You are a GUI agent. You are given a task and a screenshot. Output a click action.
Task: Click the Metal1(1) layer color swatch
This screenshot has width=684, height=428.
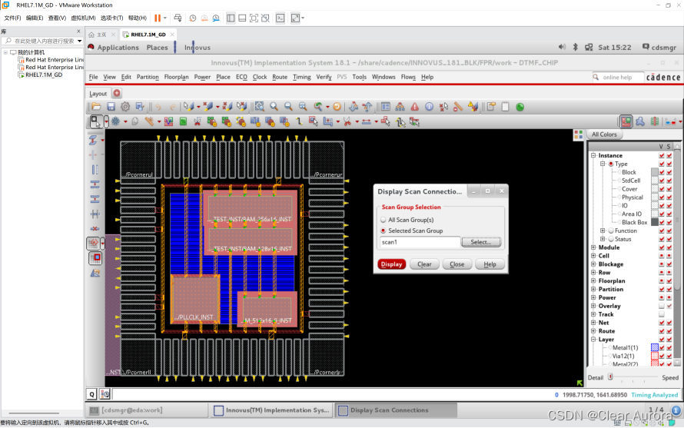pos(654,348)
